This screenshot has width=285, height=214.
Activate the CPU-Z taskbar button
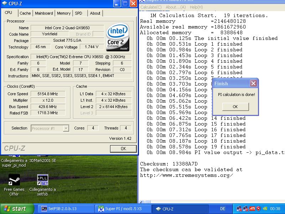pos(180,209)
